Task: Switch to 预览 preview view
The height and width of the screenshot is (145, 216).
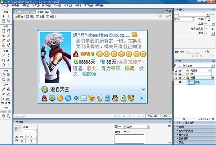Action: (30, 17)
